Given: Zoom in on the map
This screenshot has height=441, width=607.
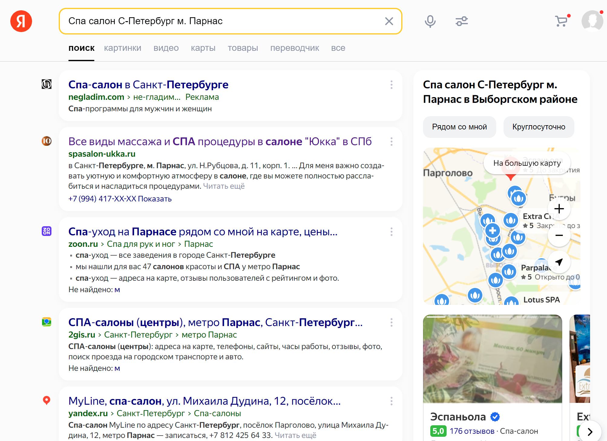Looking at the screenshot, I should (559, 209).
